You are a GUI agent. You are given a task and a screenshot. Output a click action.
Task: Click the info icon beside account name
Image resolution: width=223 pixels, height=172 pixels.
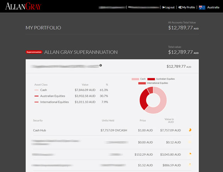click(101, 65)
